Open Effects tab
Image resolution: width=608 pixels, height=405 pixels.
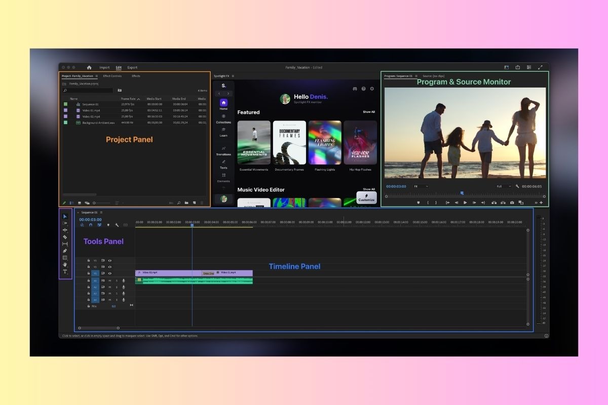[136, 76]
